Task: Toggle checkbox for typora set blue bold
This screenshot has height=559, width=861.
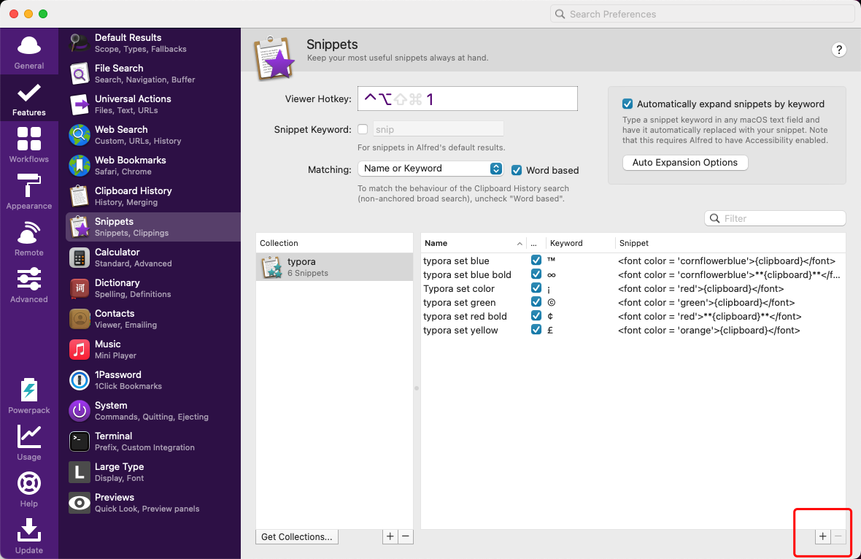Action: tap(536, 274)
